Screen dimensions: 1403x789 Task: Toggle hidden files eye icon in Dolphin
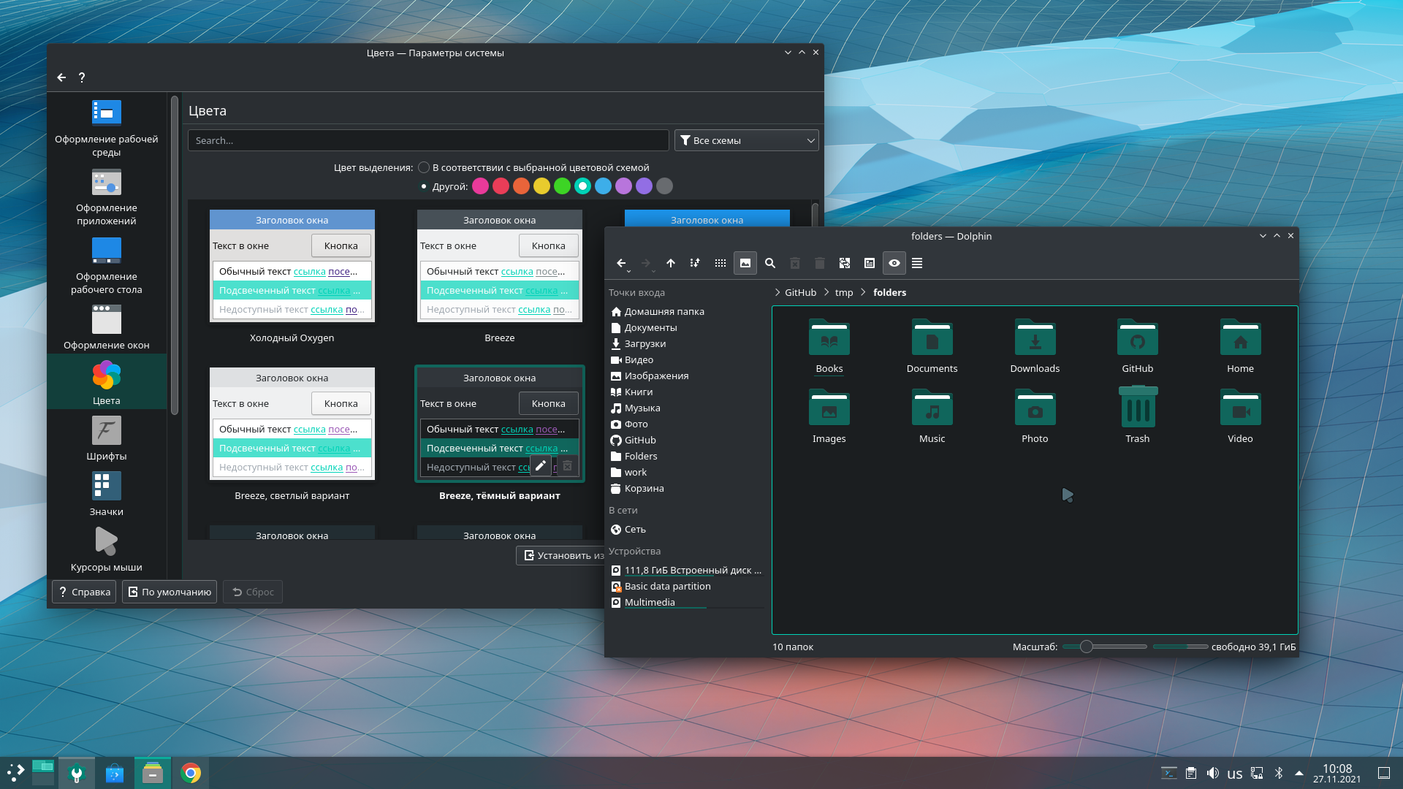[x=894, y=263]
